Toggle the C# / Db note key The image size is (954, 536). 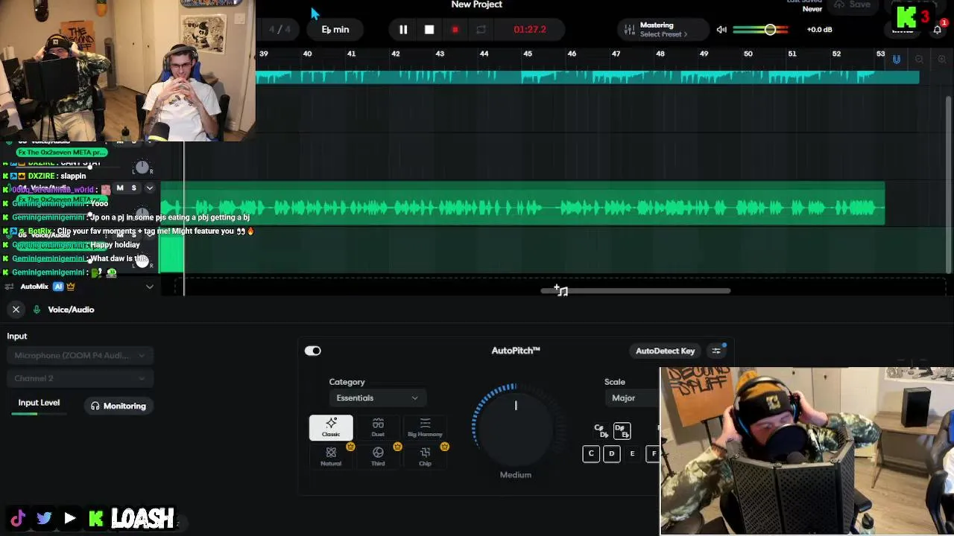click(601, 431)
